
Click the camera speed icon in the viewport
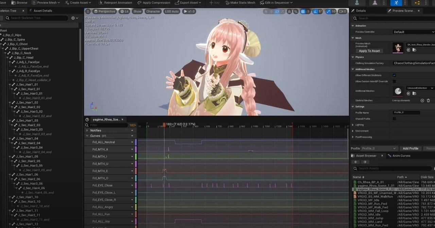[341, 11]
